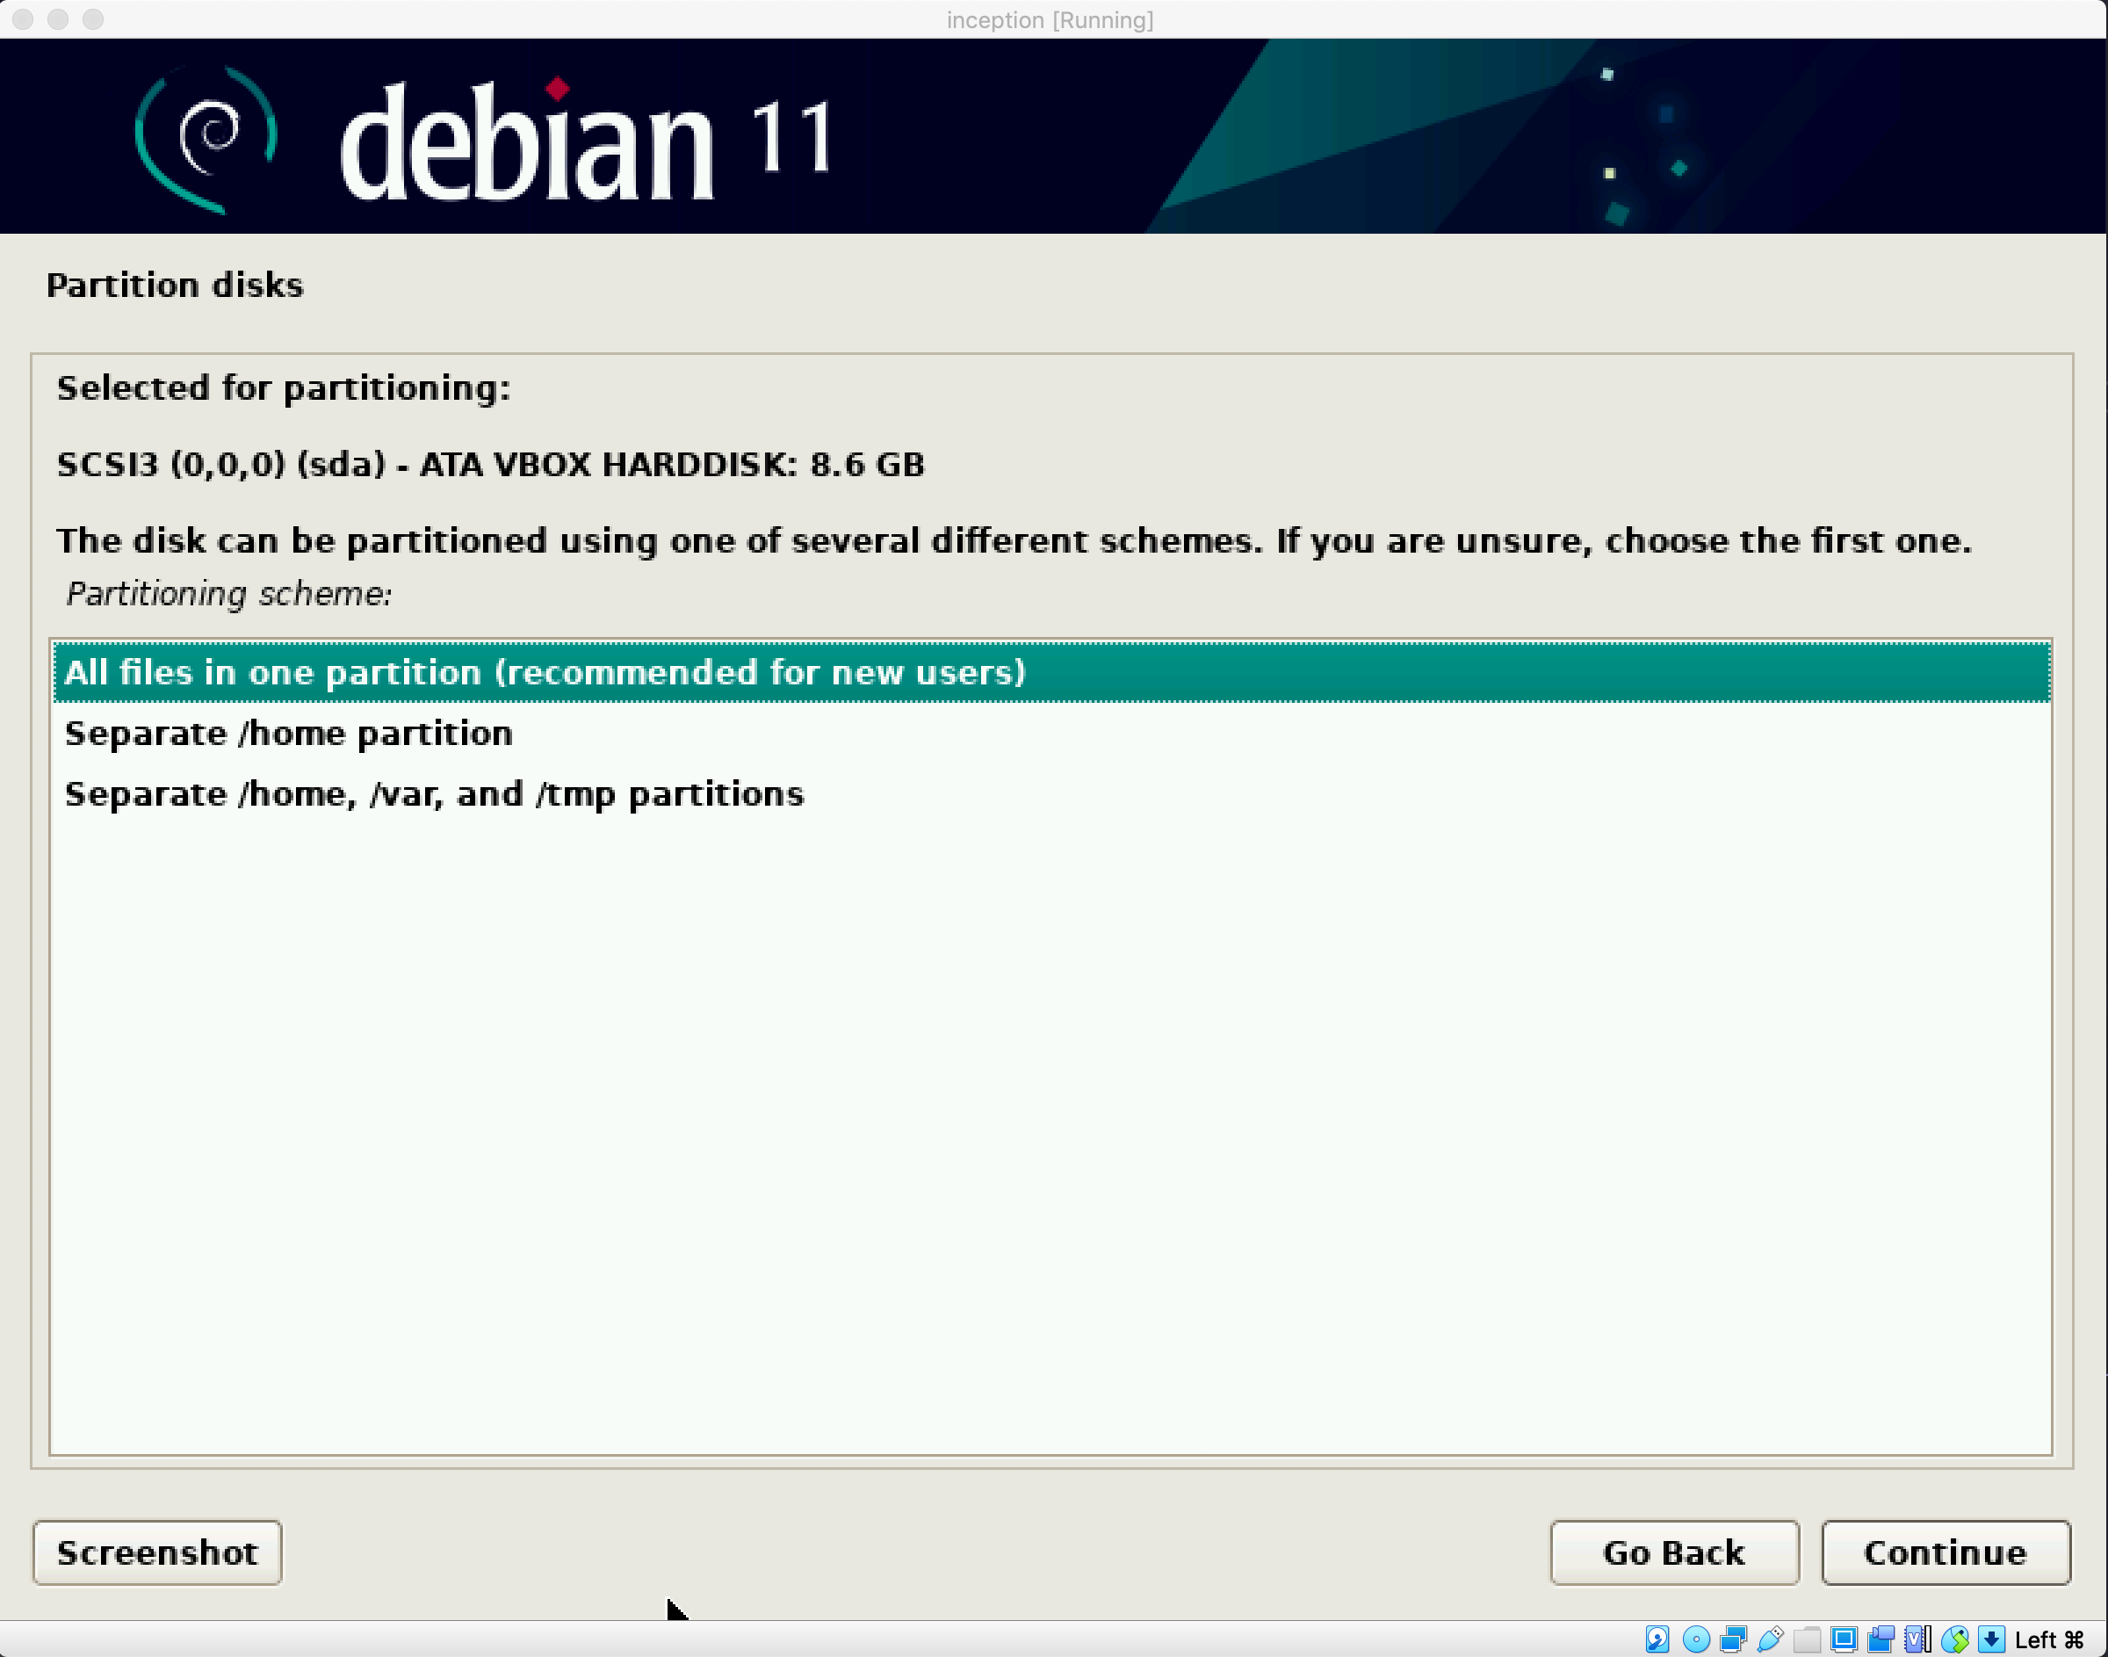Click the hard disk activity status icon
The width and height of the screenshot is (2108, 1657).
click(x=1657, y=1639)
